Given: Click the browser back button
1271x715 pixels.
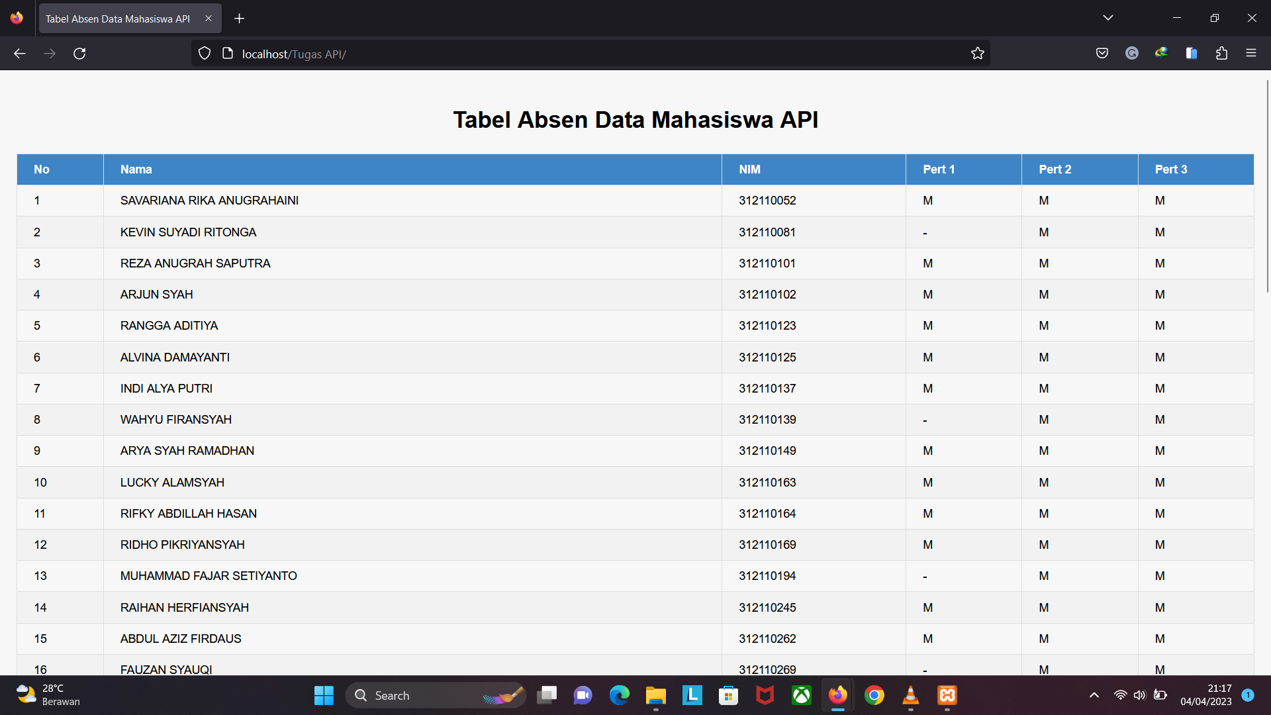Looking at the screenshot, I should [x=19, y=53].
